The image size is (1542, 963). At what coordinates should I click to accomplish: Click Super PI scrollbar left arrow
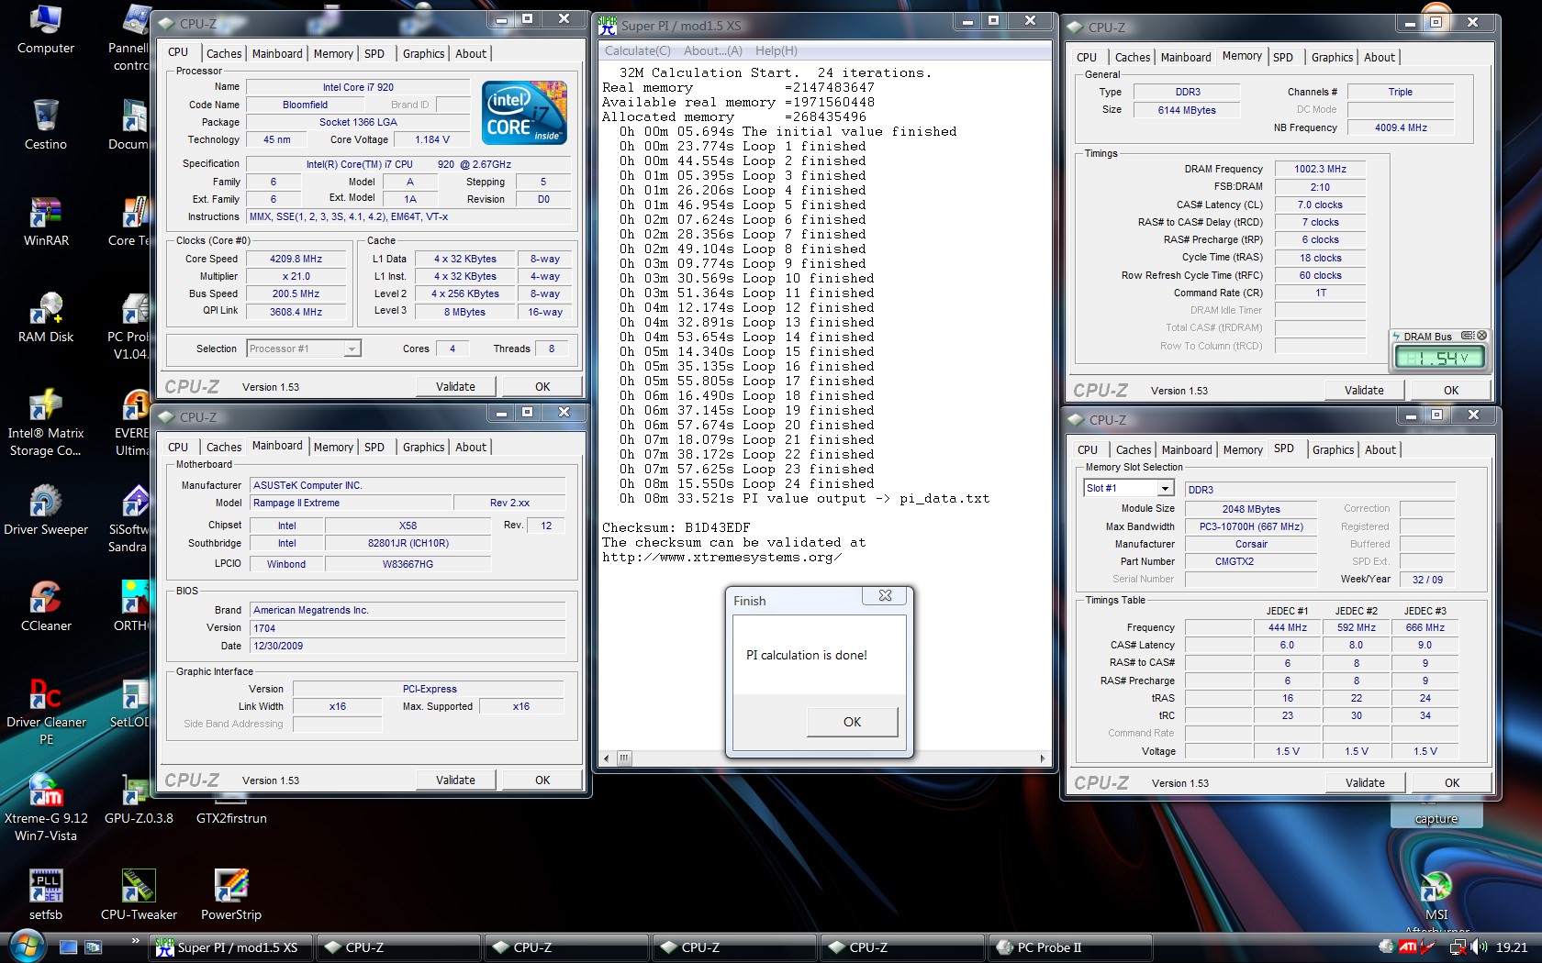coord(606,758)
